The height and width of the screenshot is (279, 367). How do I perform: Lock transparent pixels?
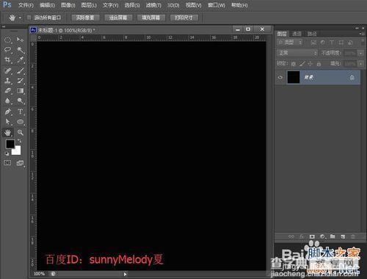point(294,64)
